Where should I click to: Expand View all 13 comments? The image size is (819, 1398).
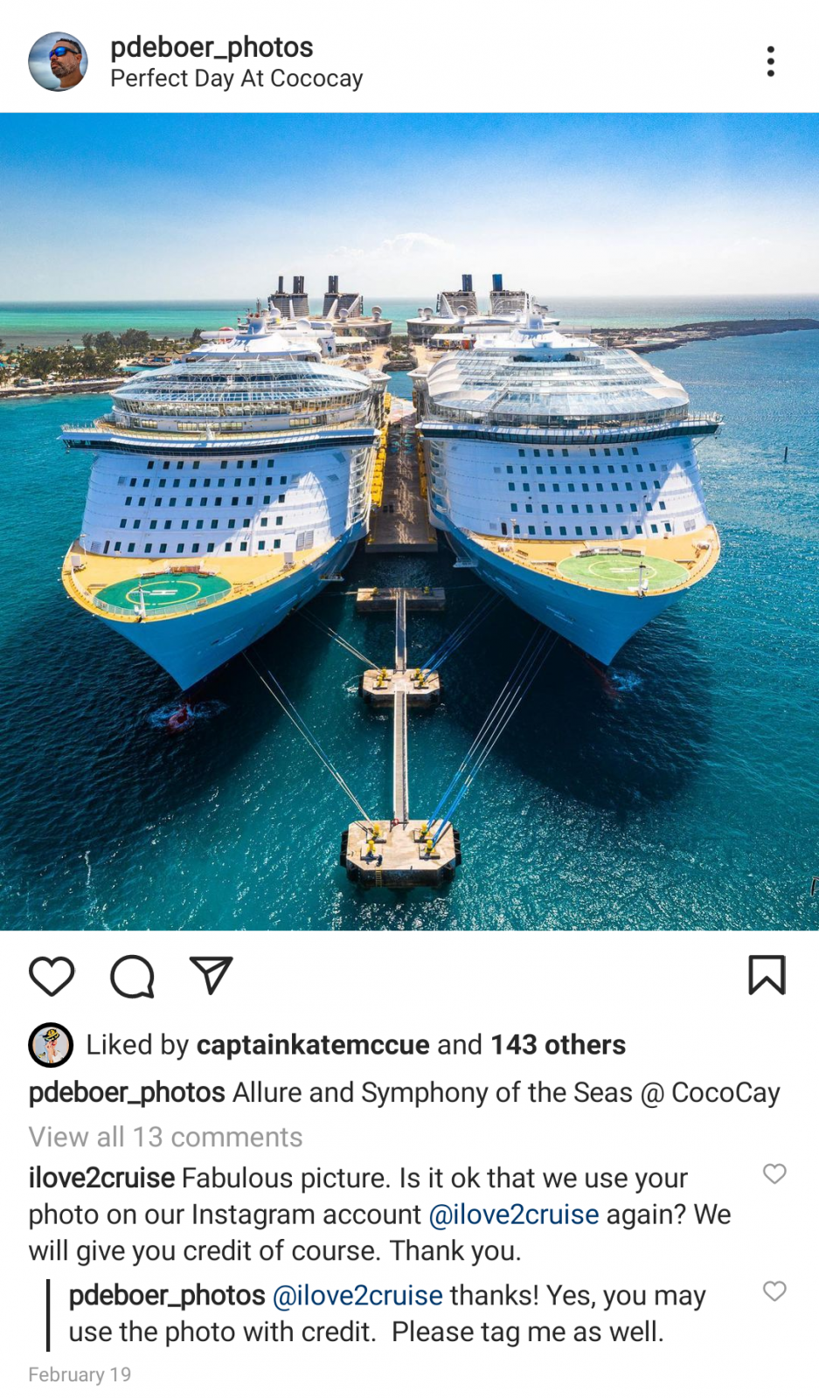click(x=165, y=1137)
